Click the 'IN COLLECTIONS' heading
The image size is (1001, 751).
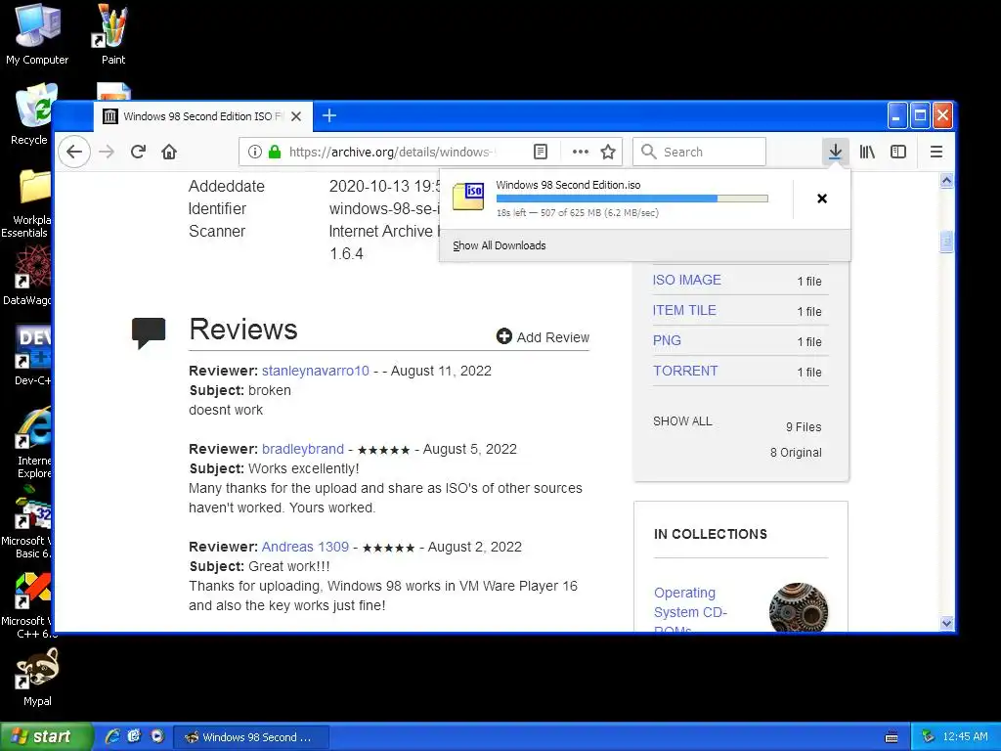[x=711, y=535]
